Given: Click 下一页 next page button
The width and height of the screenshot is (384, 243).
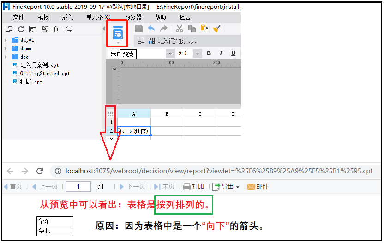Looking at the screenshot, I should coord(132,187).
